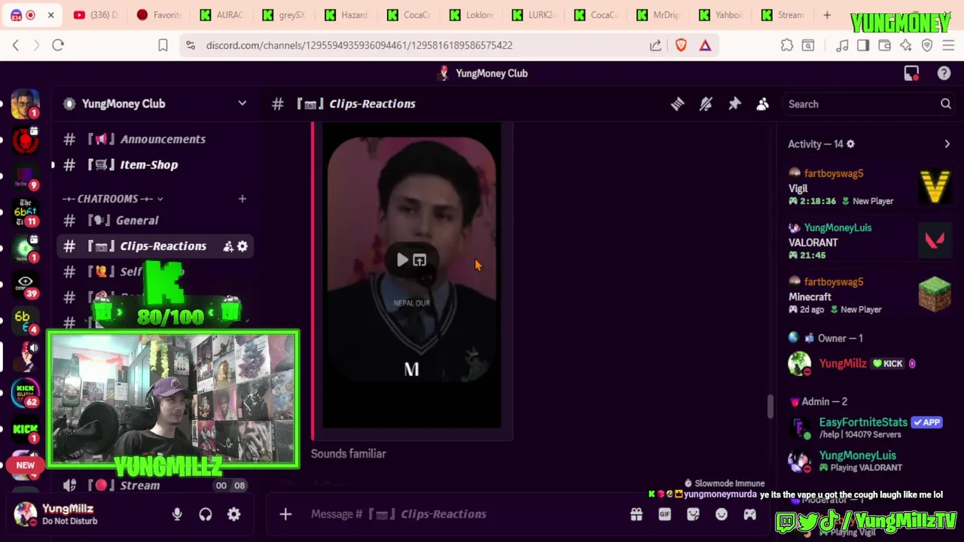This screenshot has width=964, height=542.
Task: Open Brave Wallet icon
Action: [x=884, y=45]
